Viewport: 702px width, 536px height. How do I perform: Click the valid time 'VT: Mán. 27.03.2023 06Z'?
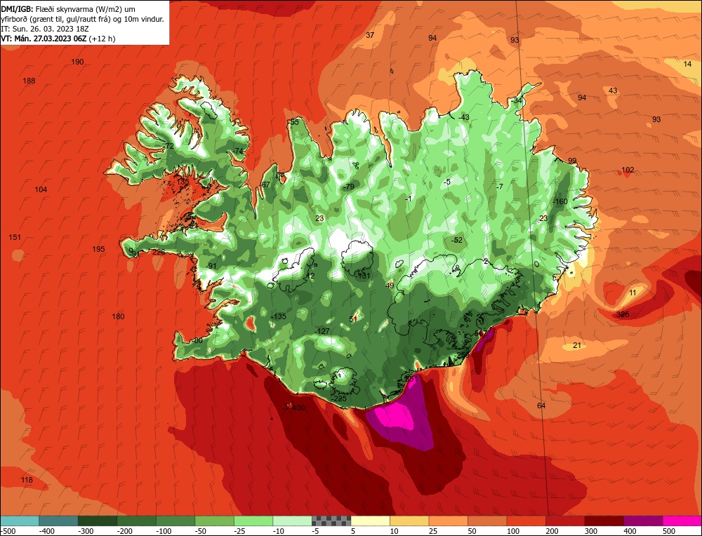45,39
